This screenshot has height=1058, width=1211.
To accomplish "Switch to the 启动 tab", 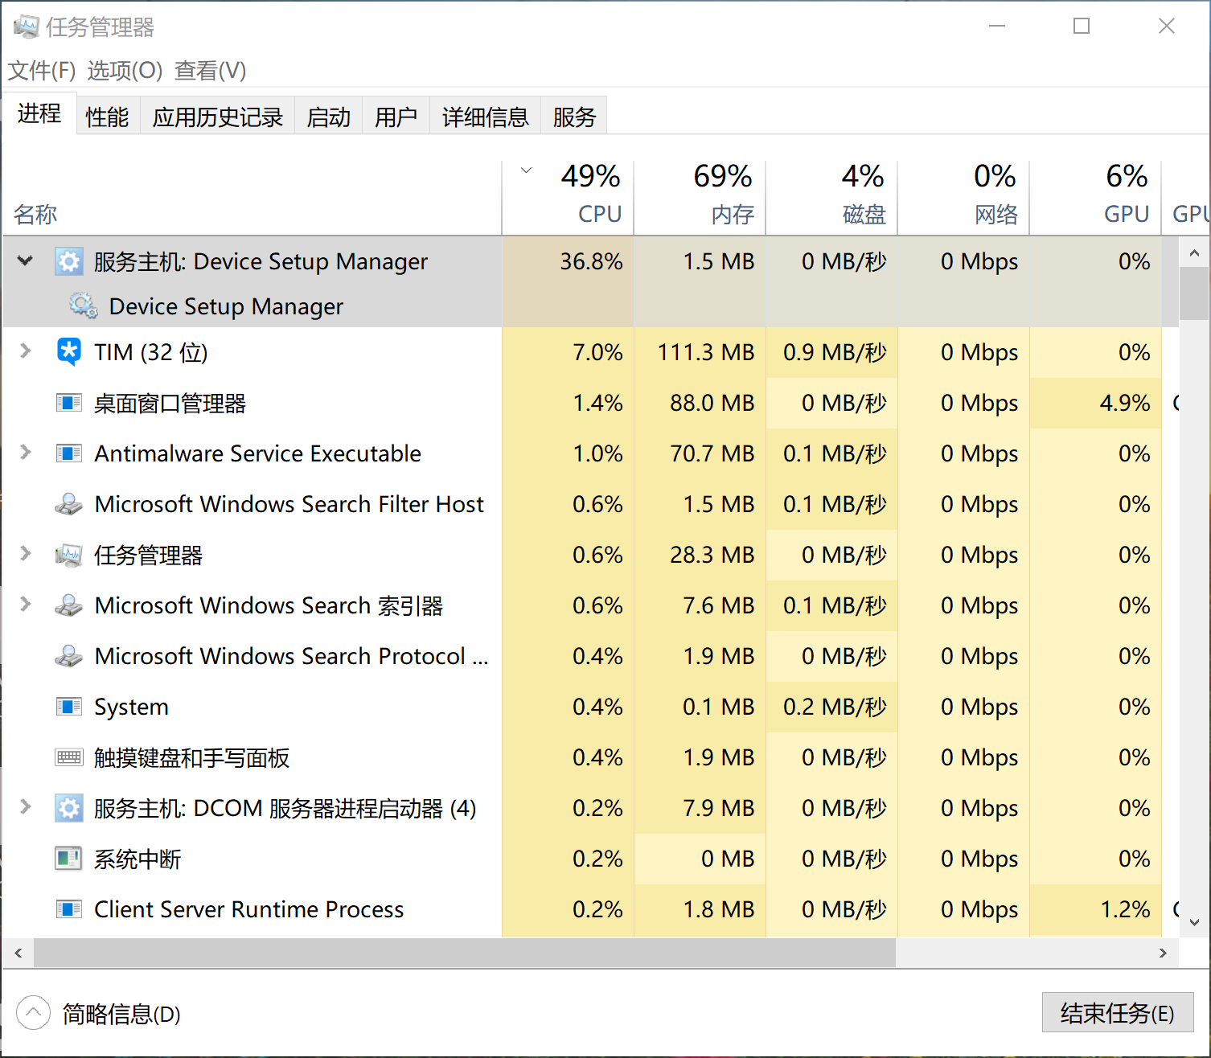I will click(328, 117).
